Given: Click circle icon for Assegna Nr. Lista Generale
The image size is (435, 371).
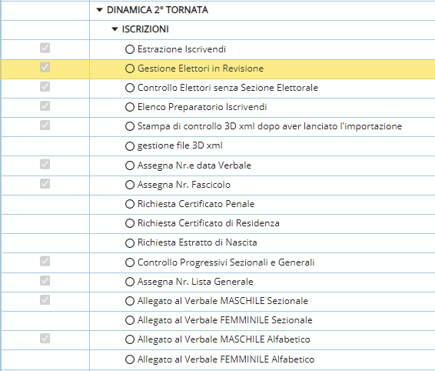Looking at the screenshot, I should tap(130, 282).
